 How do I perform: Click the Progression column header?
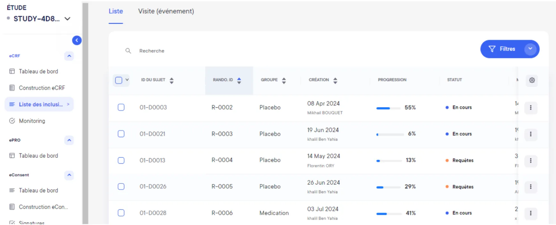pos(392,80)
